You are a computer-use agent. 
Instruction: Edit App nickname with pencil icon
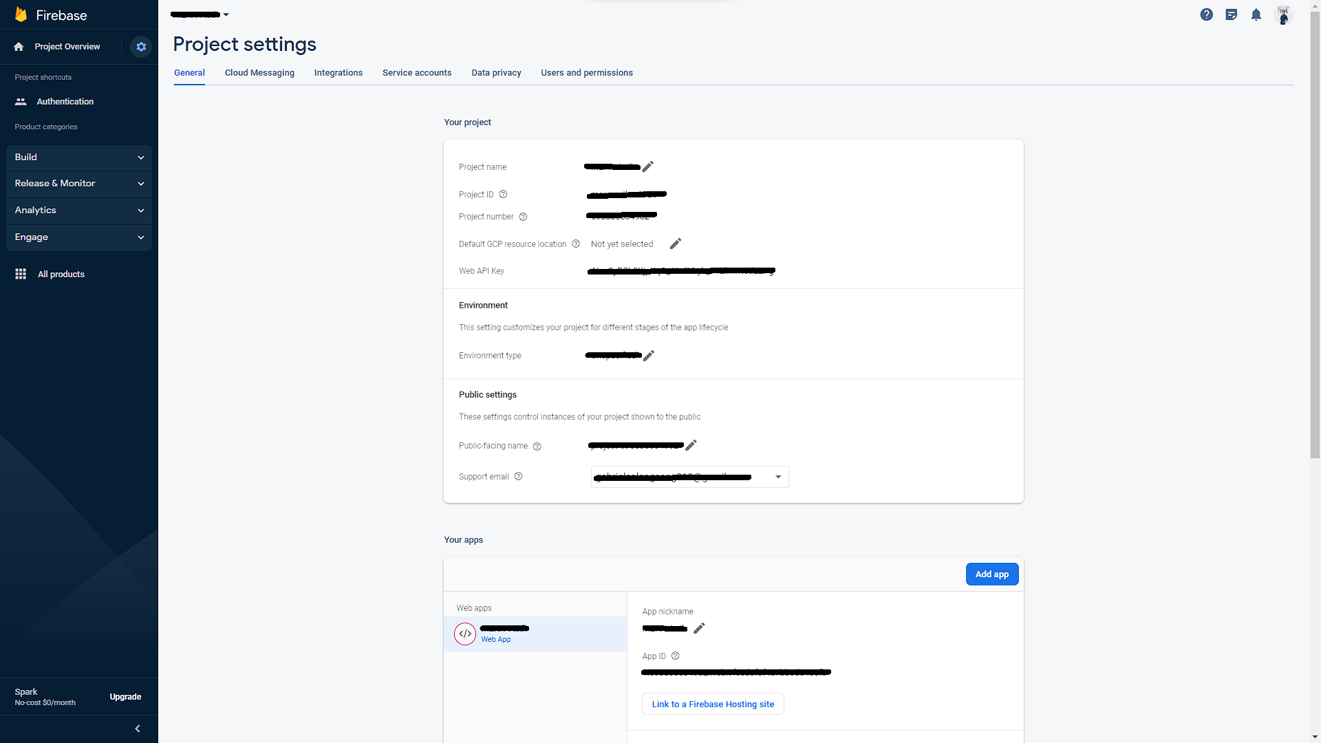(699, 628)
